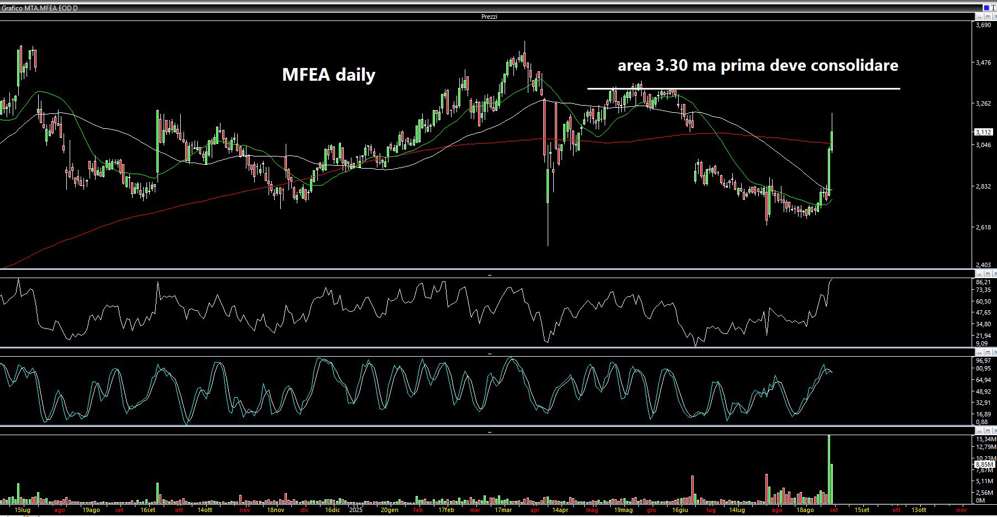
Task: Click the current price tag 3,112
Action: click(x=984, y=132)
